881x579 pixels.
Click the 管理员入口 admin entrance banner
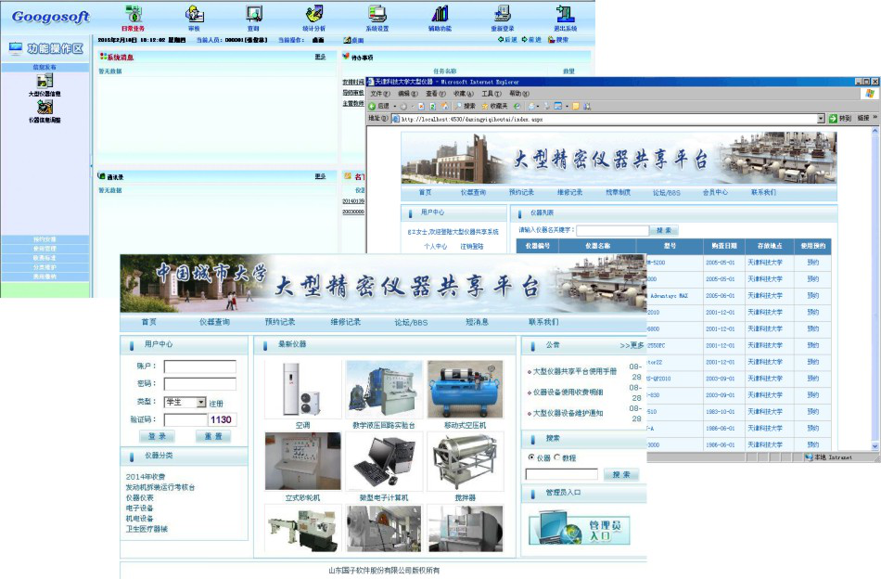click(x=579, y=529)
